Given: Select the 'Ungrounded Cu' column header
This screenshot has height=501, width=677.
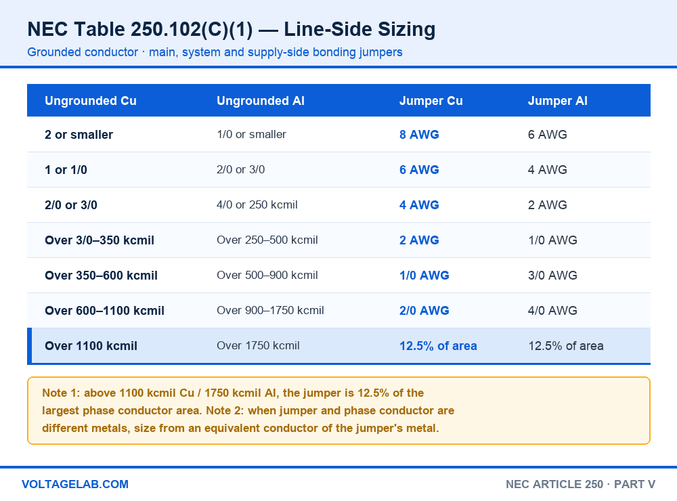Looking at the screenshot, I should coord(91,101).
